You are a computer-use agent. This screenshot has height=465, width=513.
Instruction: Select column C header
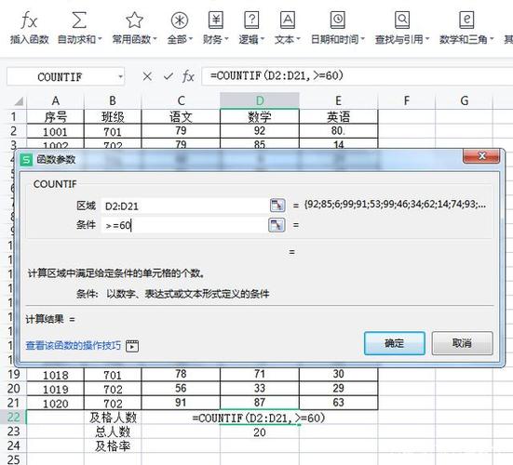(181, 100)
